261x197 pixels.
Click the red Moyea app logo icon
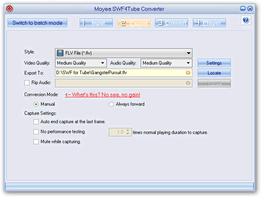click(9, 8)
